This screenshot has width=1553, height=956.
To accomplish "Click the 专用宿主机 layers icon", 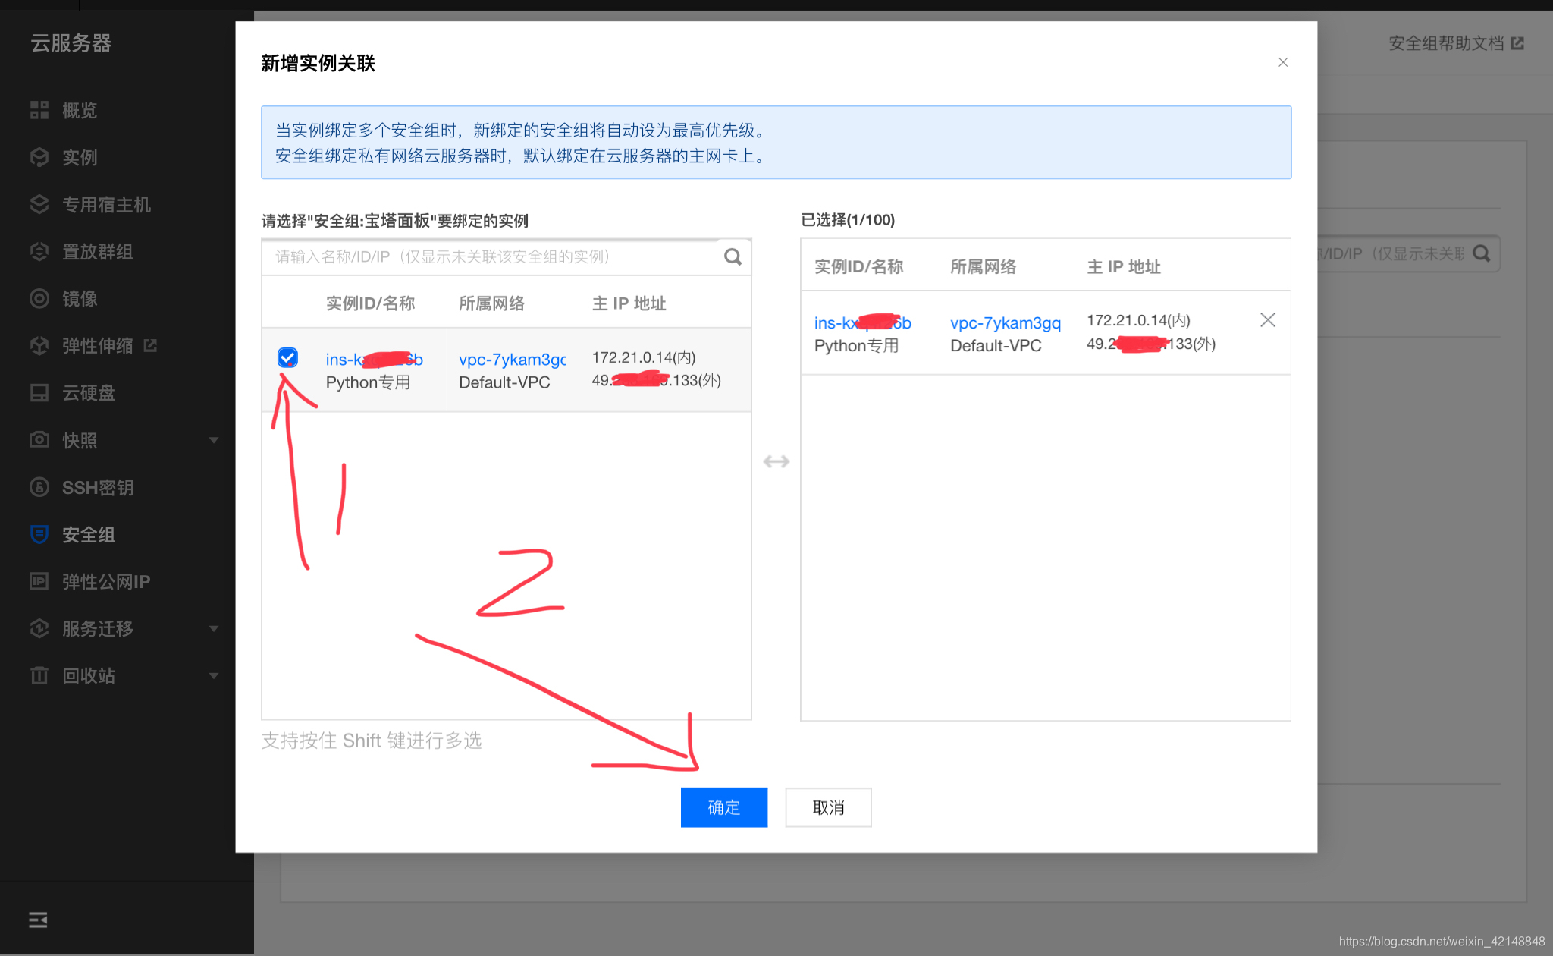I will pyautogui.click(x=39, y=204).
